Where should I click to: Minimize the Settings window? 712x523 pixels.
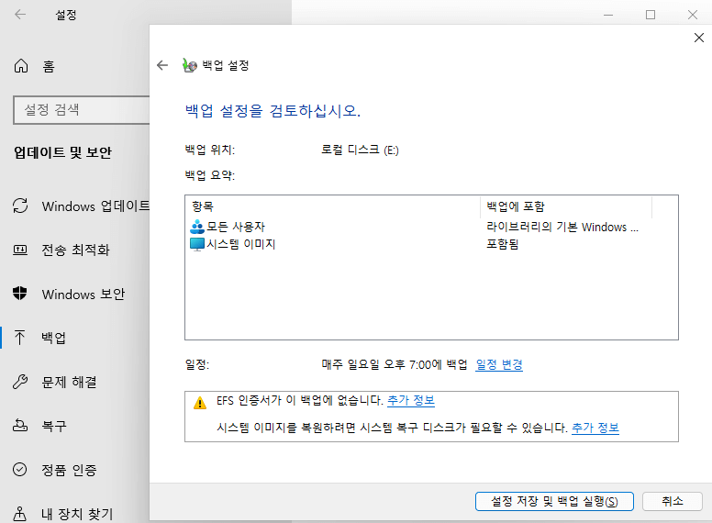click(608, 15)
